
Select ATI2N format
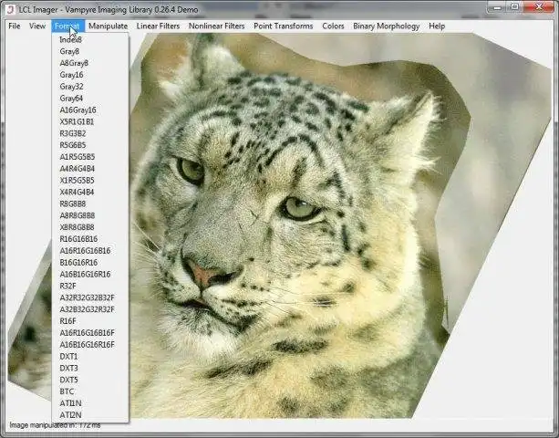click(90, 415)
